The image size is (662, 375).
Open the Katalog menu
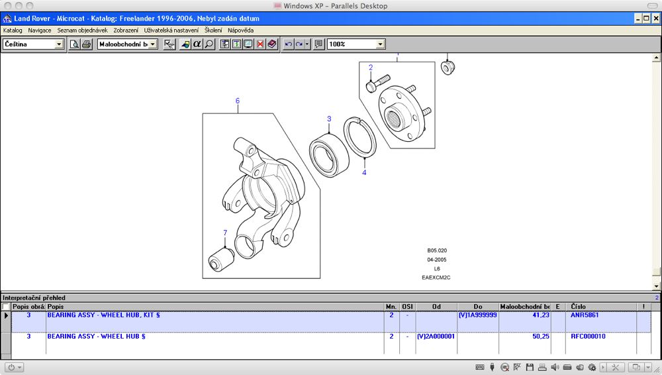pyautogui.click(x=13, y=30)
